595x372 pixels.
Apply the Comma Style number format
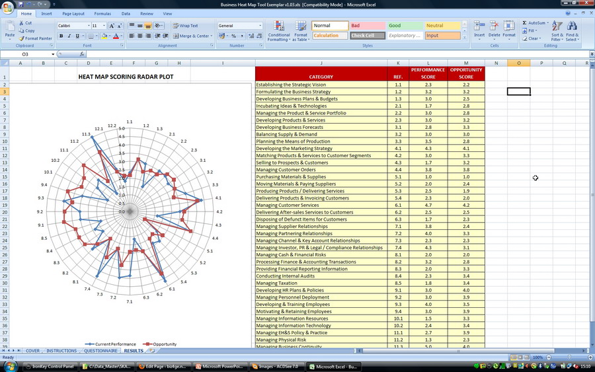click(242, 36)
